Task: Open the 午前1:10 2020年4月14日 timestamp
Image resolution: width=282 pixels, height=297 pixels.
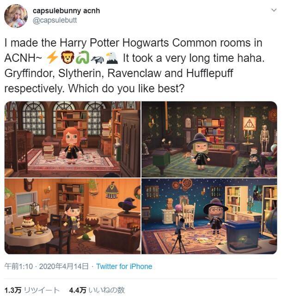Action: pos(46,267)
